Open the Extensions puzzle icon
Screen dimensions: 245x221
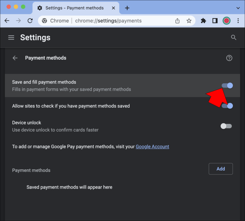click(x=203, y=21)
